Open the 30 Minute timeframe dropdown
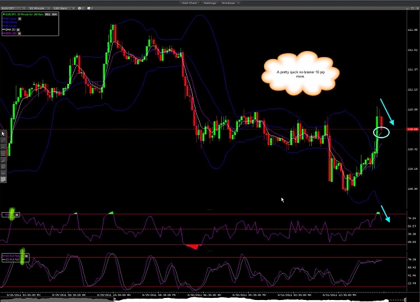The width and height of the screenshot is (420, 302). [x=39, y=8]
